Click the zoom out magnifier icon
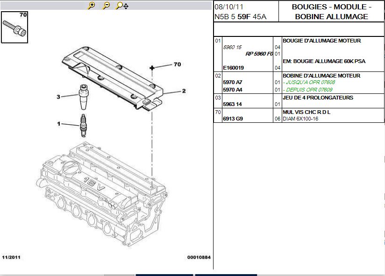Viewport: 385px width, 276px height. [106, 6]
